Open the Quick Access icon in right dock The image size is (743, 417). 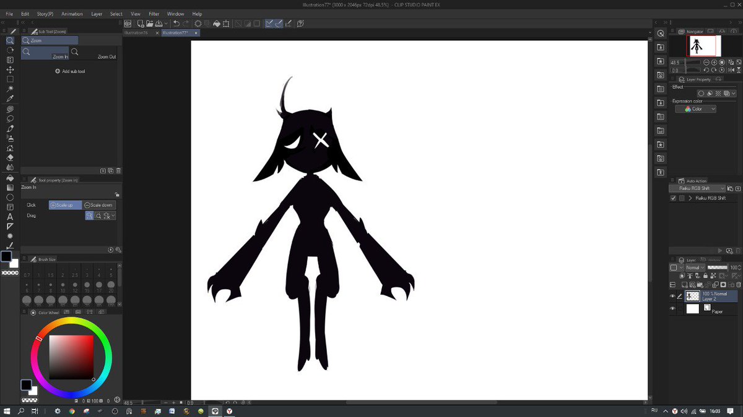point(661,33)
